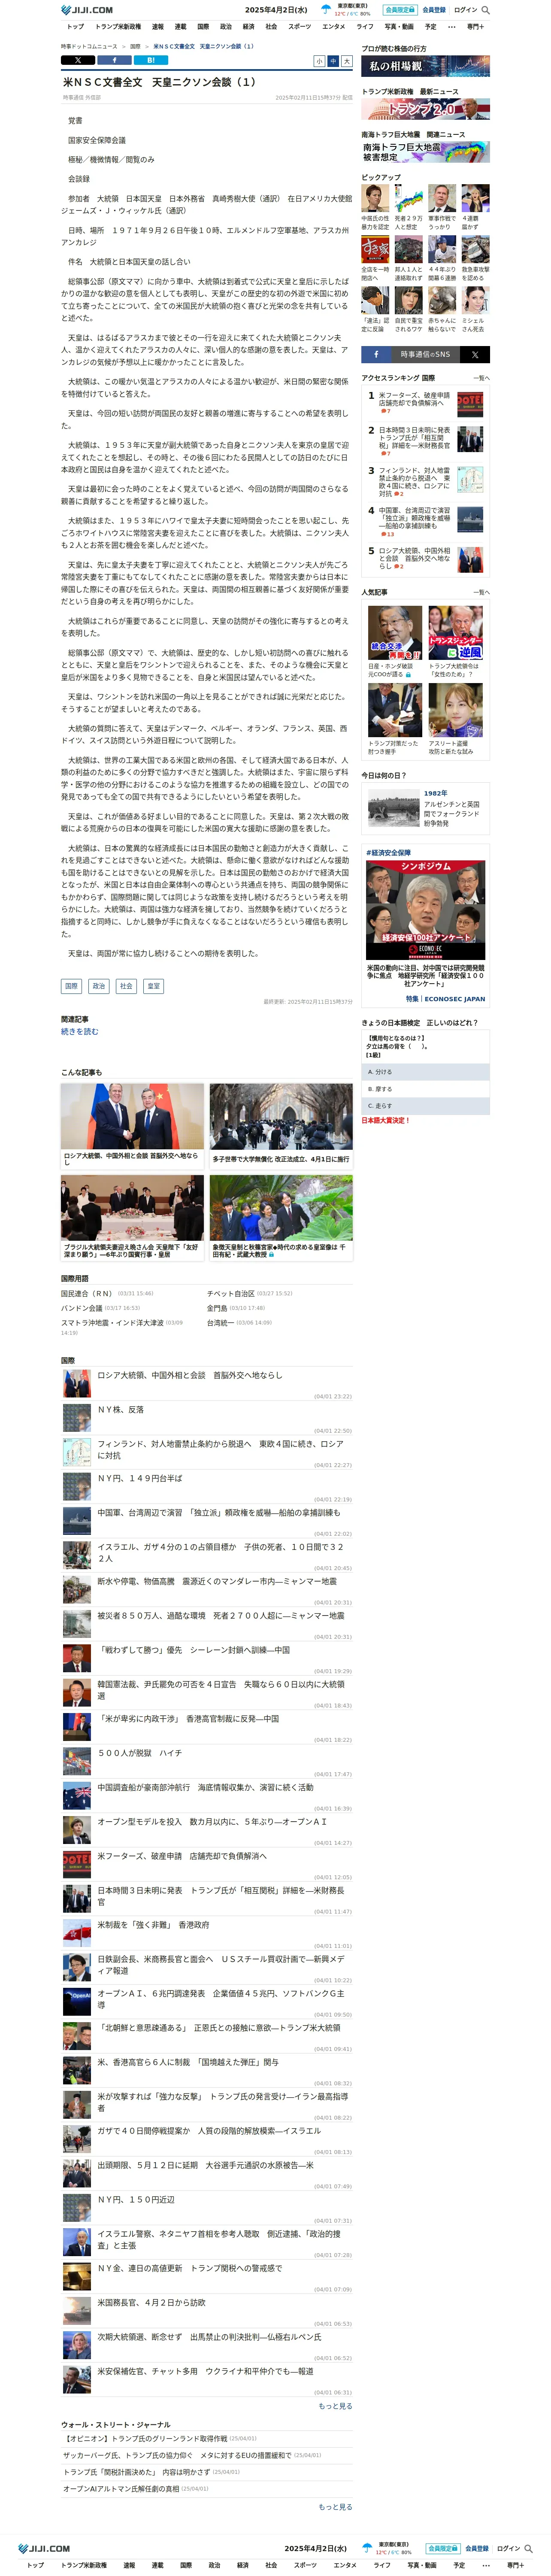Click the 皇室 tag below article
This screenshot has width=551, height=2576.
tap(153, 986)
